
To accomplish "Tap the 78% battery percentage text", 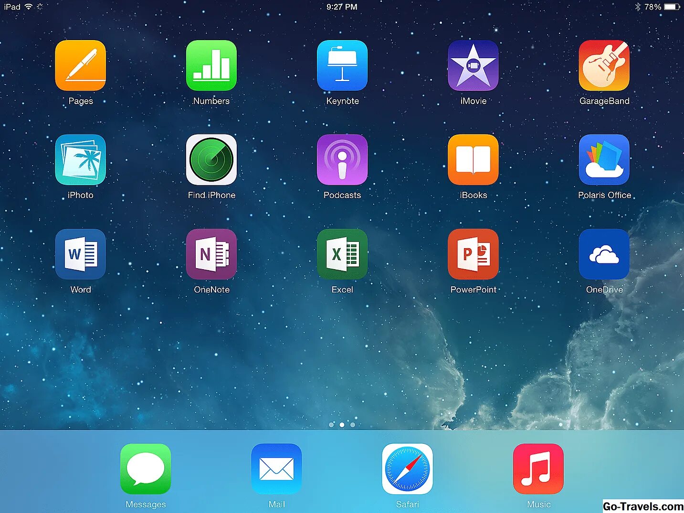I will [652, 7].
